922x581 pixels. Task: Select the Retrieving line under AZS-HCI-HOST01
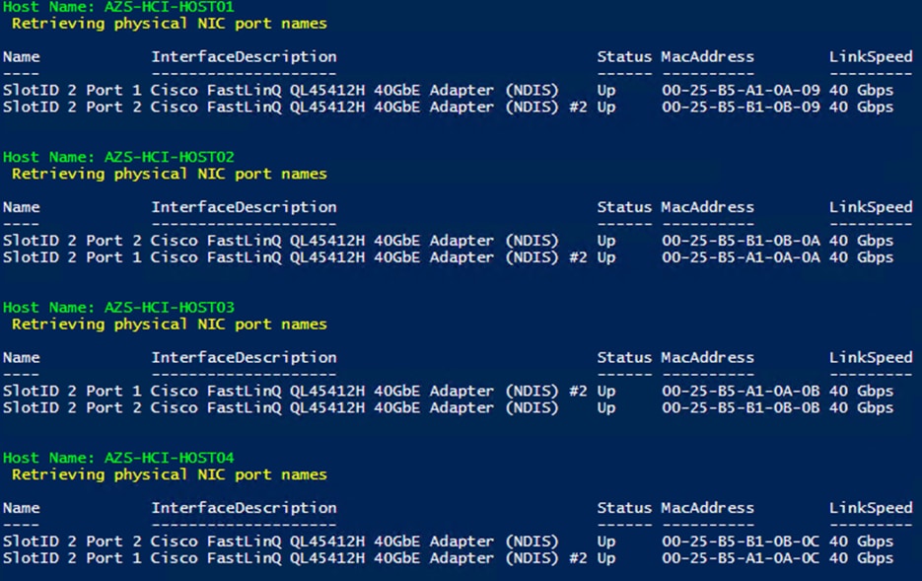[170, 24]
